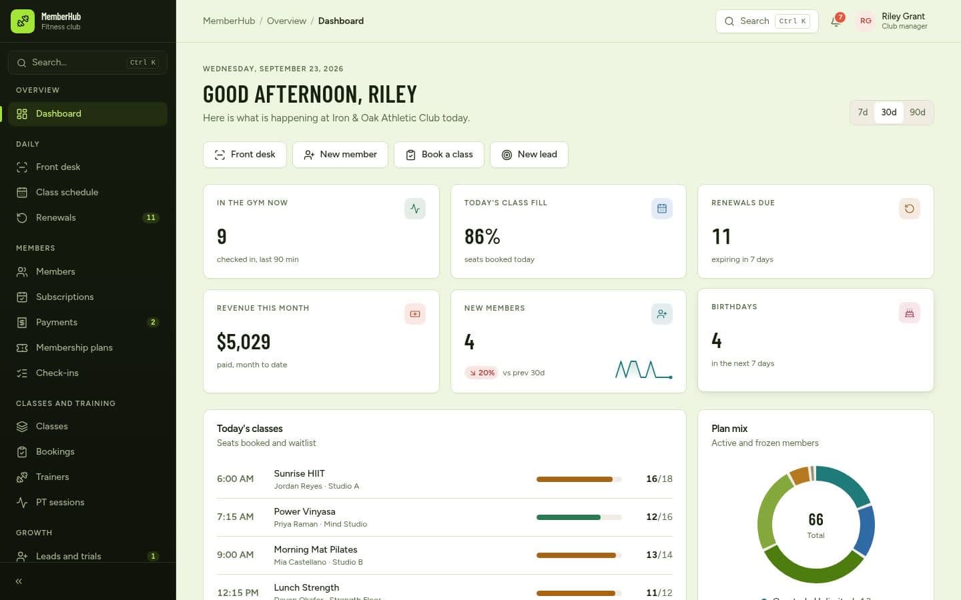The width and height of the screenshot is (961, 600).
Task: Open PT sessions in sidebar
Action: pyautogui.click(x=87, y=502)
